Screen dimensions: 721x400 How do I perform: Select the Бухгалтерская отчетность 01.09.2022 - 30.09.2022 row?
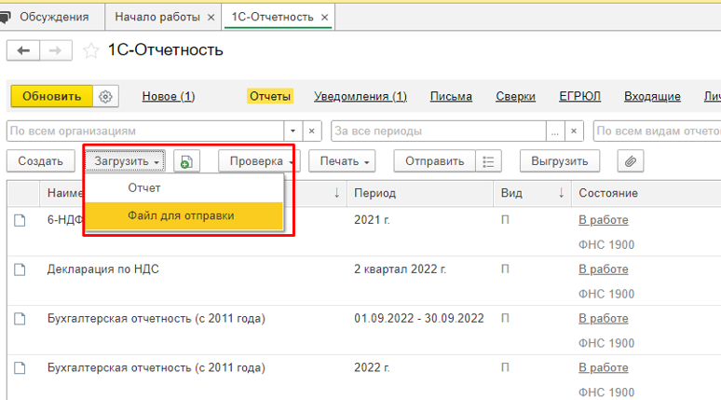pyautogui.click(x=364, y=330)
